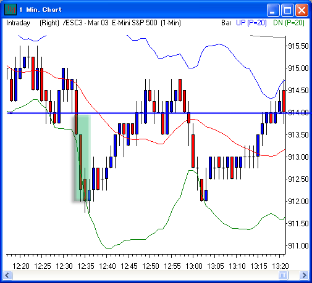312x283 pixels.
Task: Click the 12:35 time axis label
Action: coord(86,266)
